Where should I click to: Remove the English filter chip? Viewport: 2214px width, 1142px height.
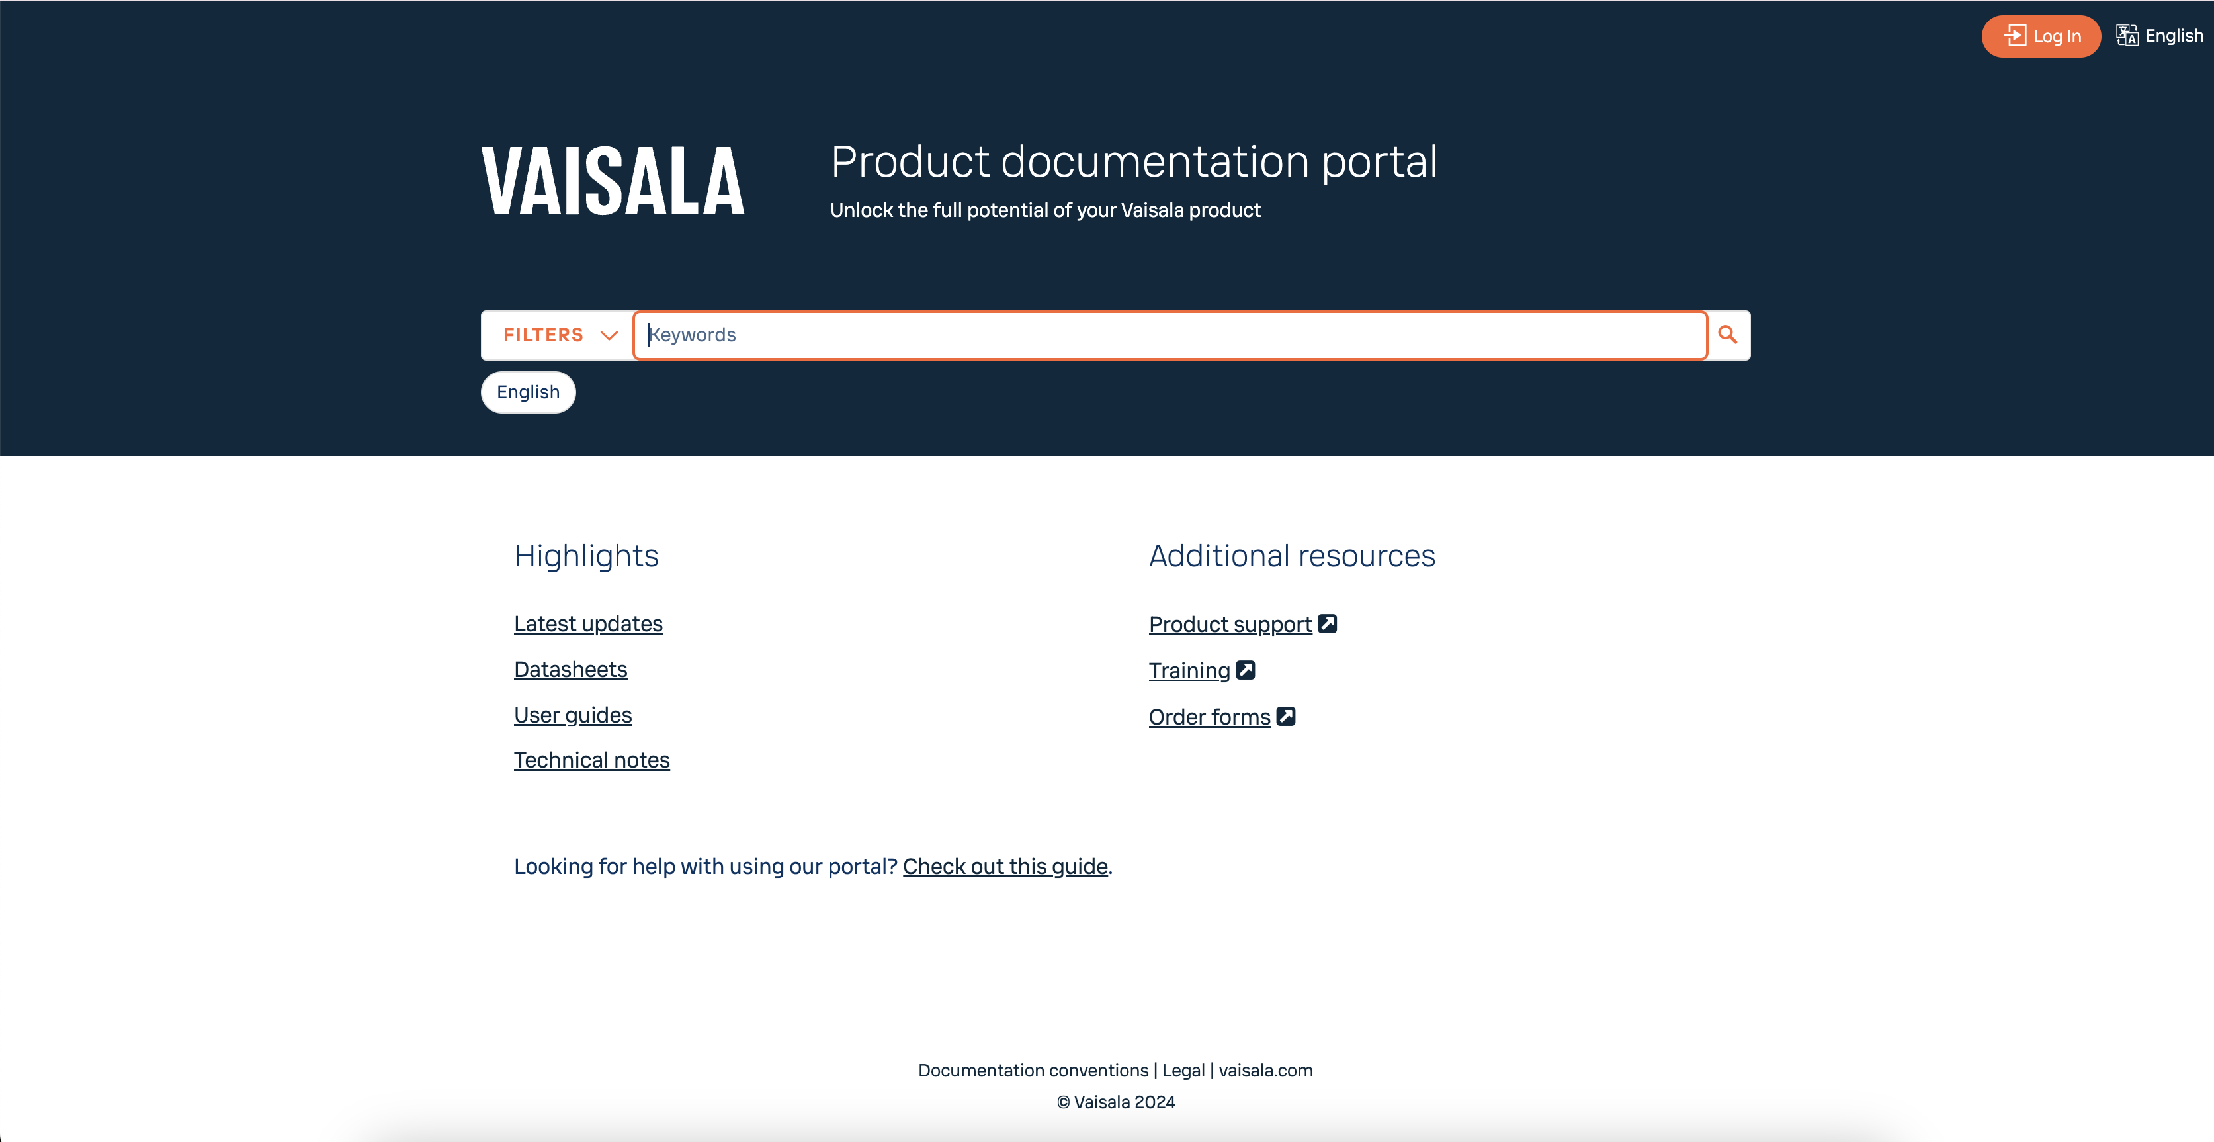point(528,392)
